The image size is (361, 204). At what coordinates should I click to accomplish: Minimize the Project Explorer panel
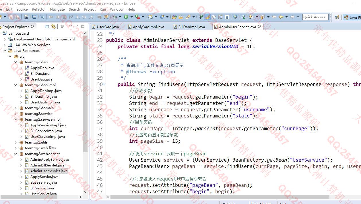pos(77,26)
